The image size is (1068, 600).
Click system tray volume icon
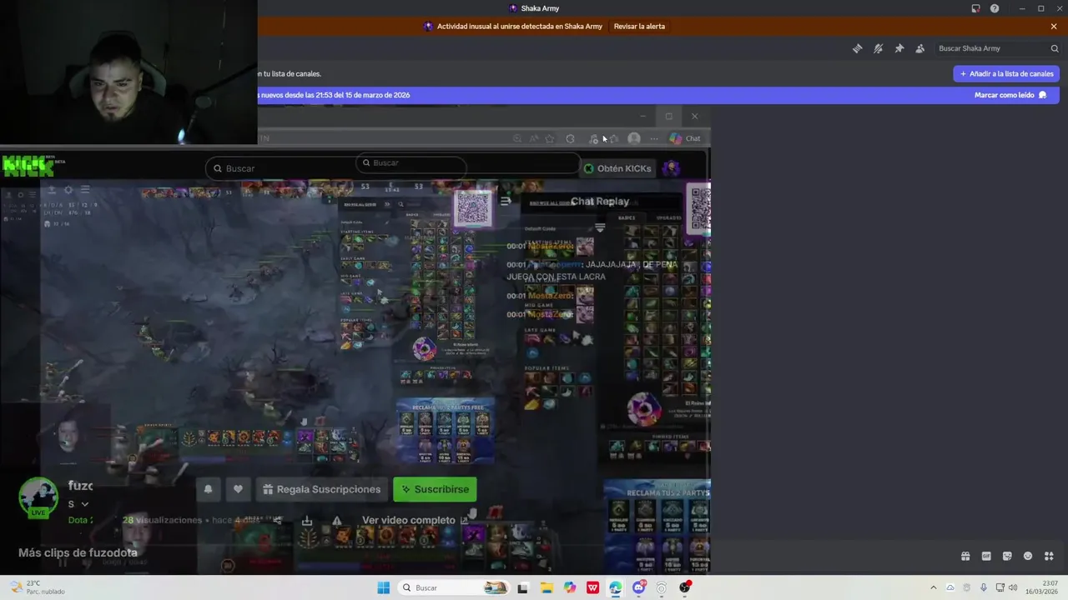(1013, 587)
